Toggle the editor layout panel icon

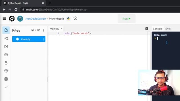tap(147, 29)
